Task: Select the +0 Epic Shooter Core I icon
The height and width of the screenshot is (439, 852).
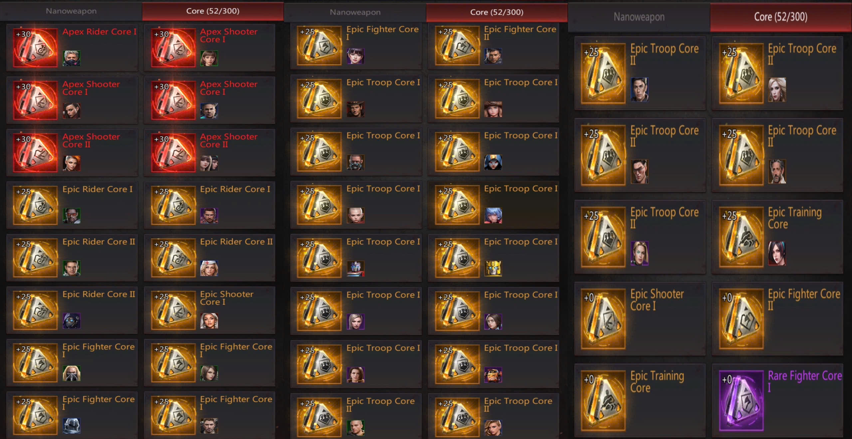Action: click(603, 319)
